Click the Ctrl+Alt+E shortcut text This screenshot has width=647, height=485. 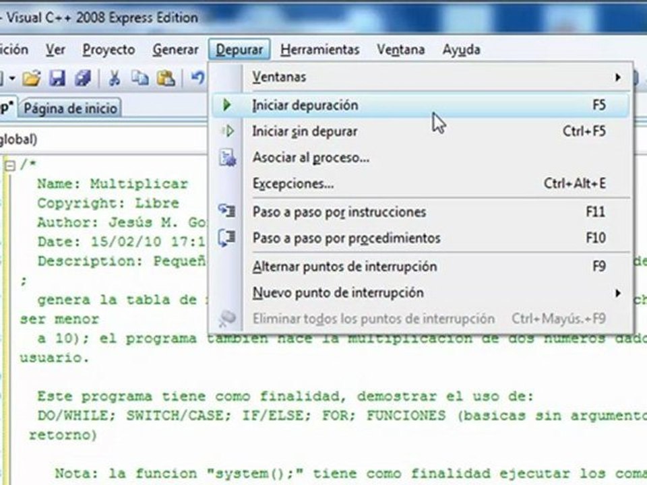pos(575,183)
